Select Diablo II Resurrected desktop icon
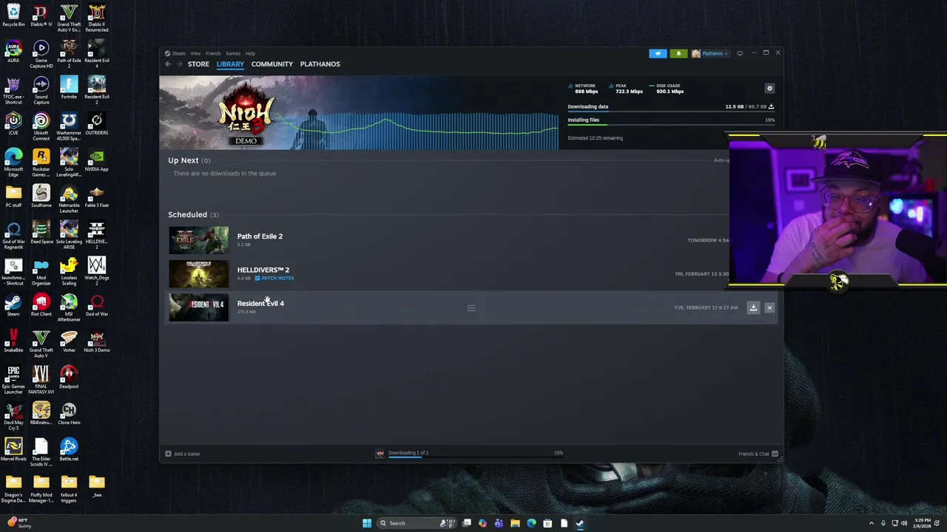 (x=96, y=18)
